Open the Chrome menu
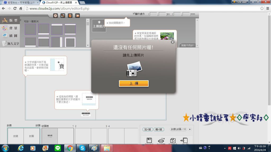 (268, 8)
